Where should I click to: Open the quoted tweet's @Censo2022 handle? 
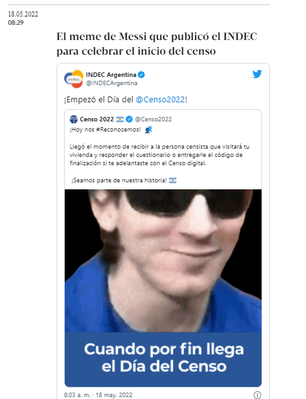(154, 119)
